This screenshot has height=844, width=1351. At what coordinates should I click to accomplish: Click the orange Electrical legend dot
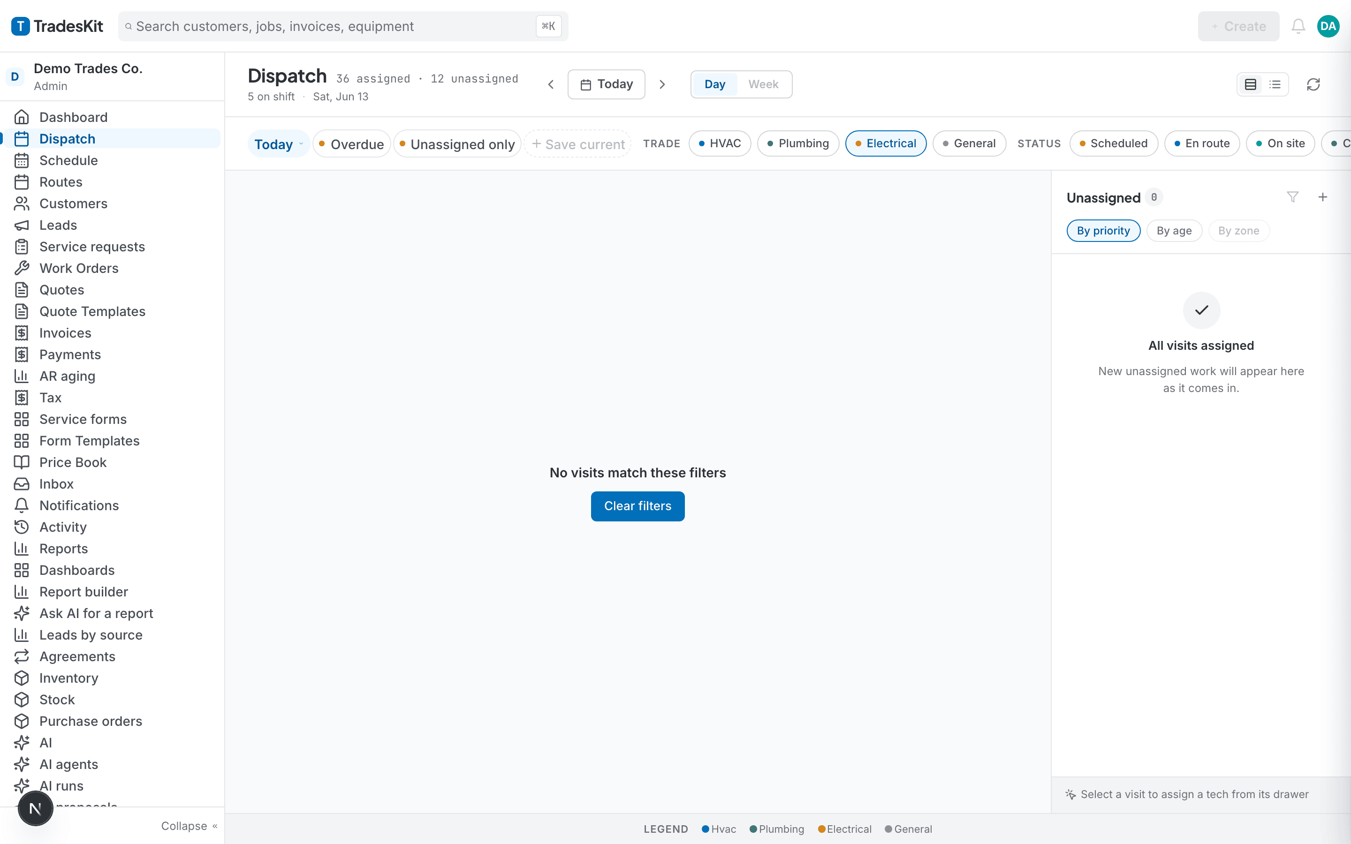click(821, 829)
